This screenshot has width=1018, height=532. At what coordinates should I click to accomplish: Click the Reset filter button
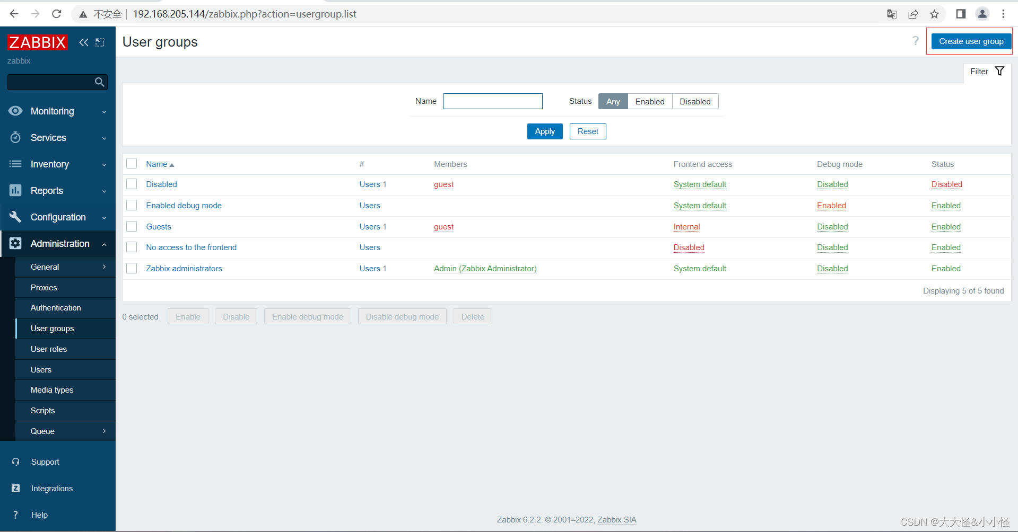[x=588, y=131]
